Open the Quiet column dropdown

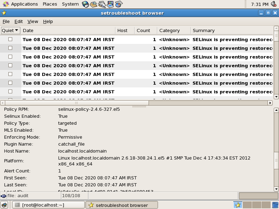pos(10,30)
